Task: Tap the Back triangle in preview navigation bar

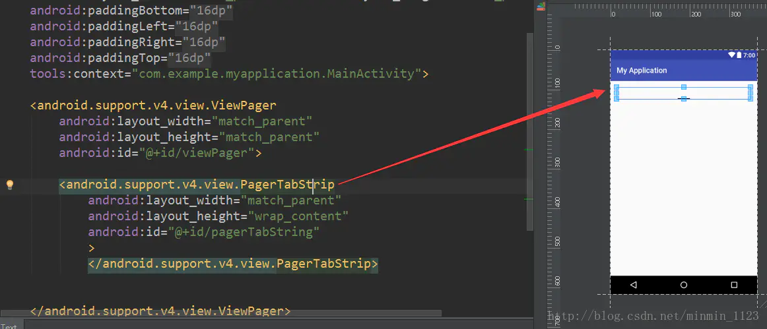Action: coord(634,285)
